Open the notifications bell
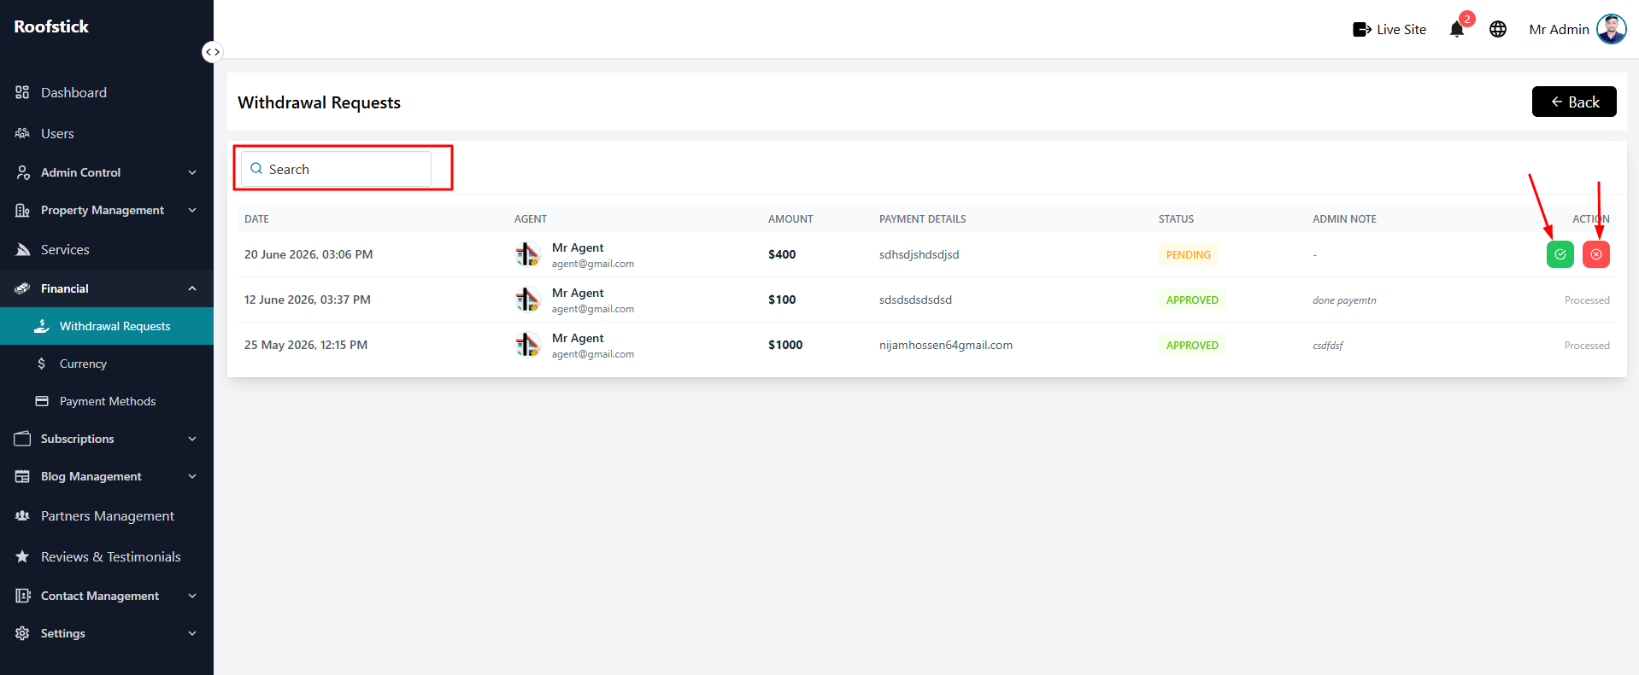The image size is (1639, 675). [1457, 29]
